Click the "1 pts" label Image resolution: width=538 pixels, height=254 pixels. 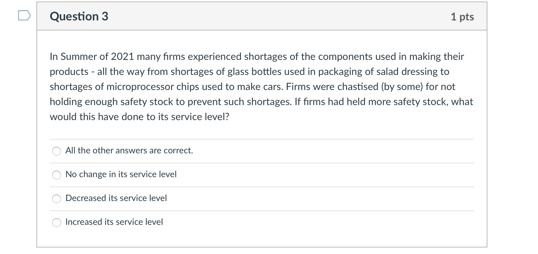[x=463, y=17]
